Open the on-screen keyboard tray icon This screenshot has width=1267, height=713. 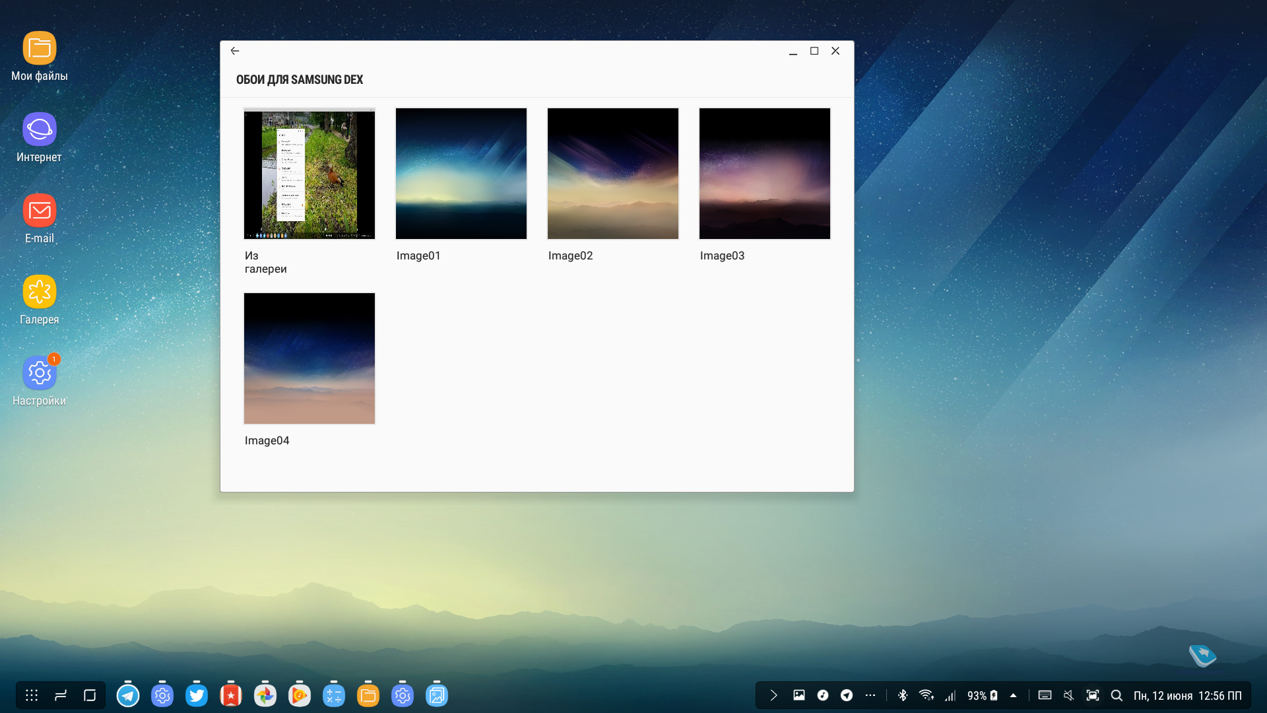point(1045,695)
